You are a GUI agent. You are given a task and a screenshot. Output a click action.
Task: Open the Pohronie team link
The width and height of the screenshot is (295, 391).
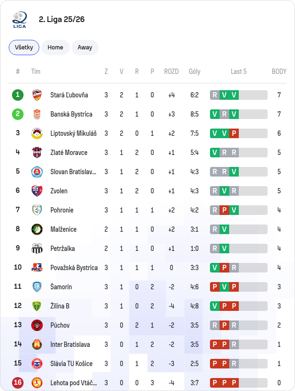pos(62,210)
